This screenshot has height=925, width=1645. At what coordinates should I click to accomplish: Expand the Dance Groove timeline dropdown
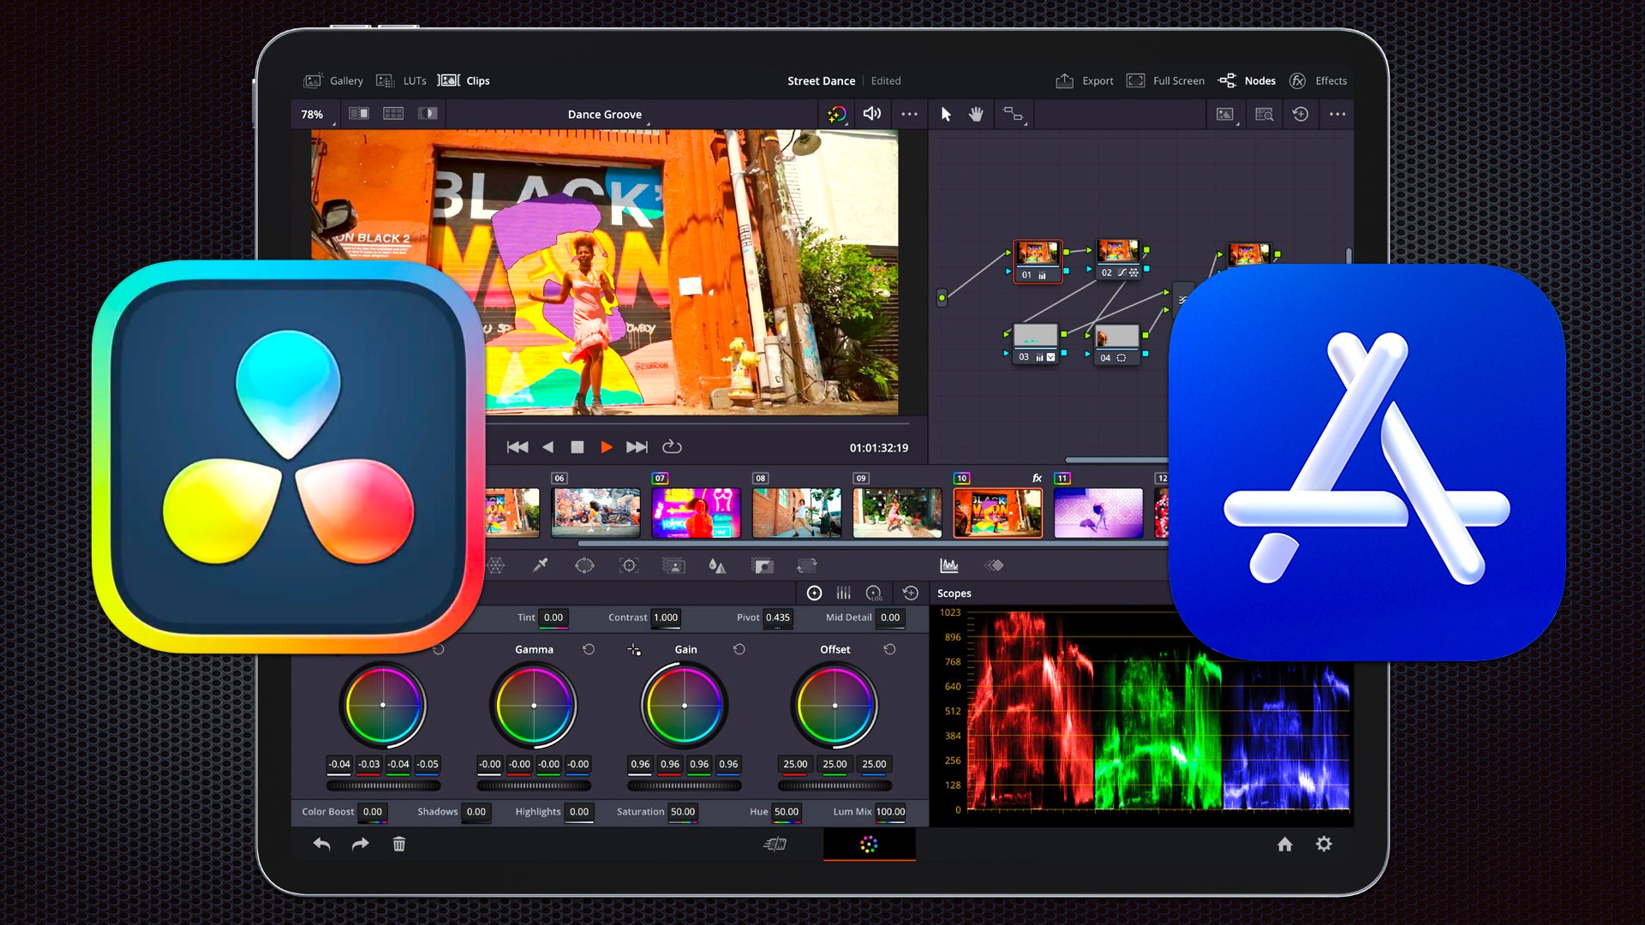(x=607, y=114)
